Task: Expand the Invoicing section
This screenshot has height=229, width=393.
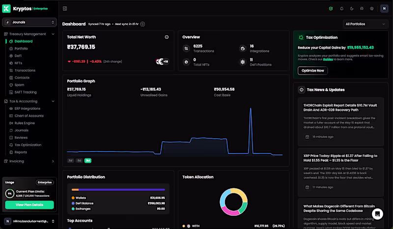Action: point(53,161)
